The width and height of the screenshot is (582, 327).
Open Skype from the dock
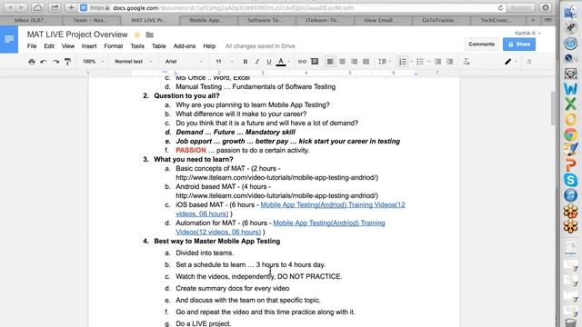click(x=570, y=180)
